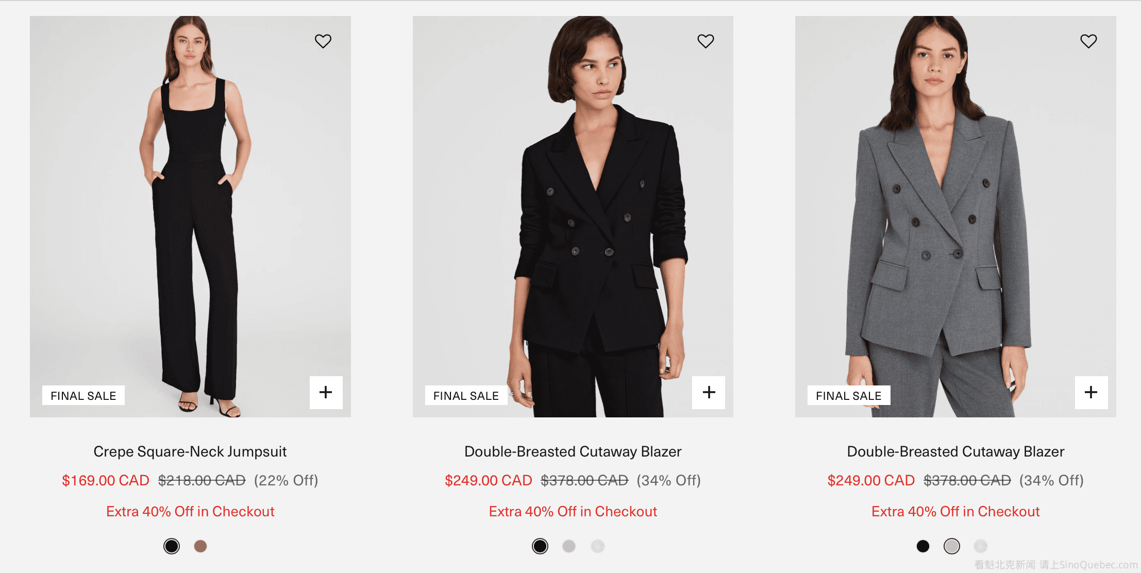
Task: Open Crepe Square-Neck Jumpsuit product link
Action: tap(190, 452)
